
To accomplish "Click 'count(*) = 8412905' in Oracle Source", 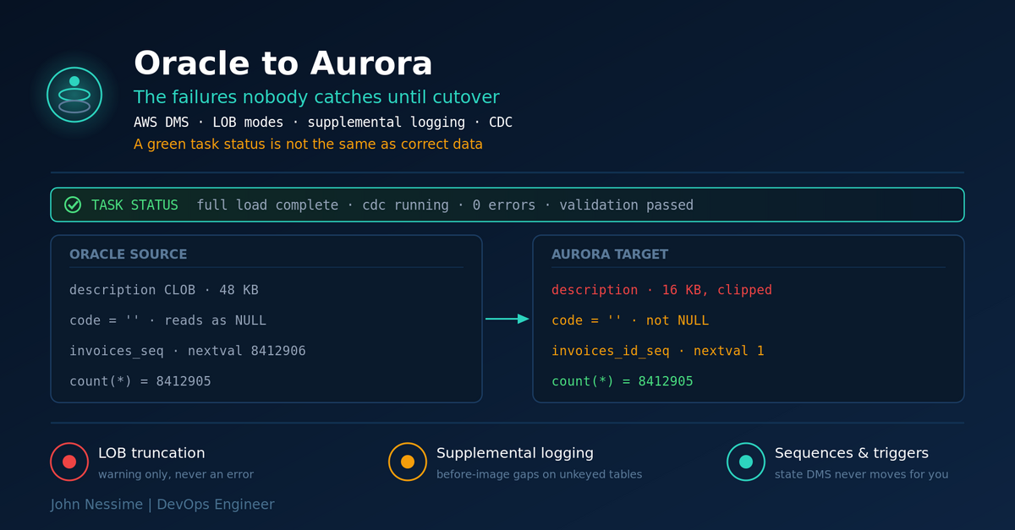I will pos(140,381).
